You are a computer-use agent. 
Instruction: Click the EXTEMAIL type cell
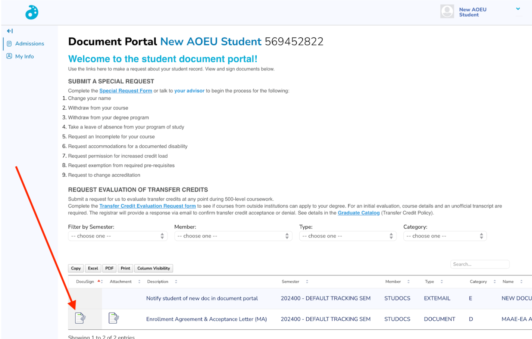(x=437, y=298)
